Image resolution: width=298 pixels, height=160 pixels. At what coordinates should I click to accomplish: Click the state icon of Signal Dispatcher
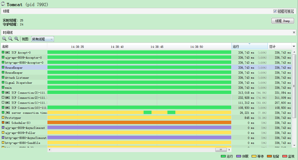tap(3, 82)
